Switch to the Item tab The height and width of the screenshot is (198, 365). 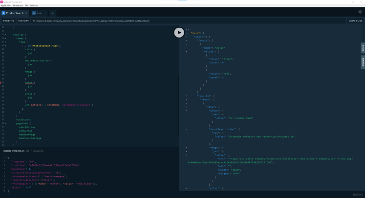(x=40, y=13)
